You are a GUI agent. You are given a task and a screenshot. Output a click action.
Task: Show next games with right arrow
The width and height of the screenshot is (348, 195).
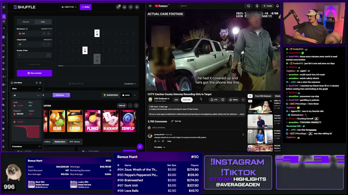(x=136, y=106)
